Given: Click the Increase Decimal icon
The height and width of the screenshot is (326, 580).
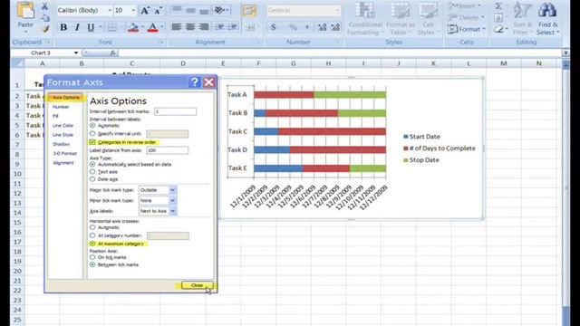Looking at the screenshot, I should (x=322, y=27).
